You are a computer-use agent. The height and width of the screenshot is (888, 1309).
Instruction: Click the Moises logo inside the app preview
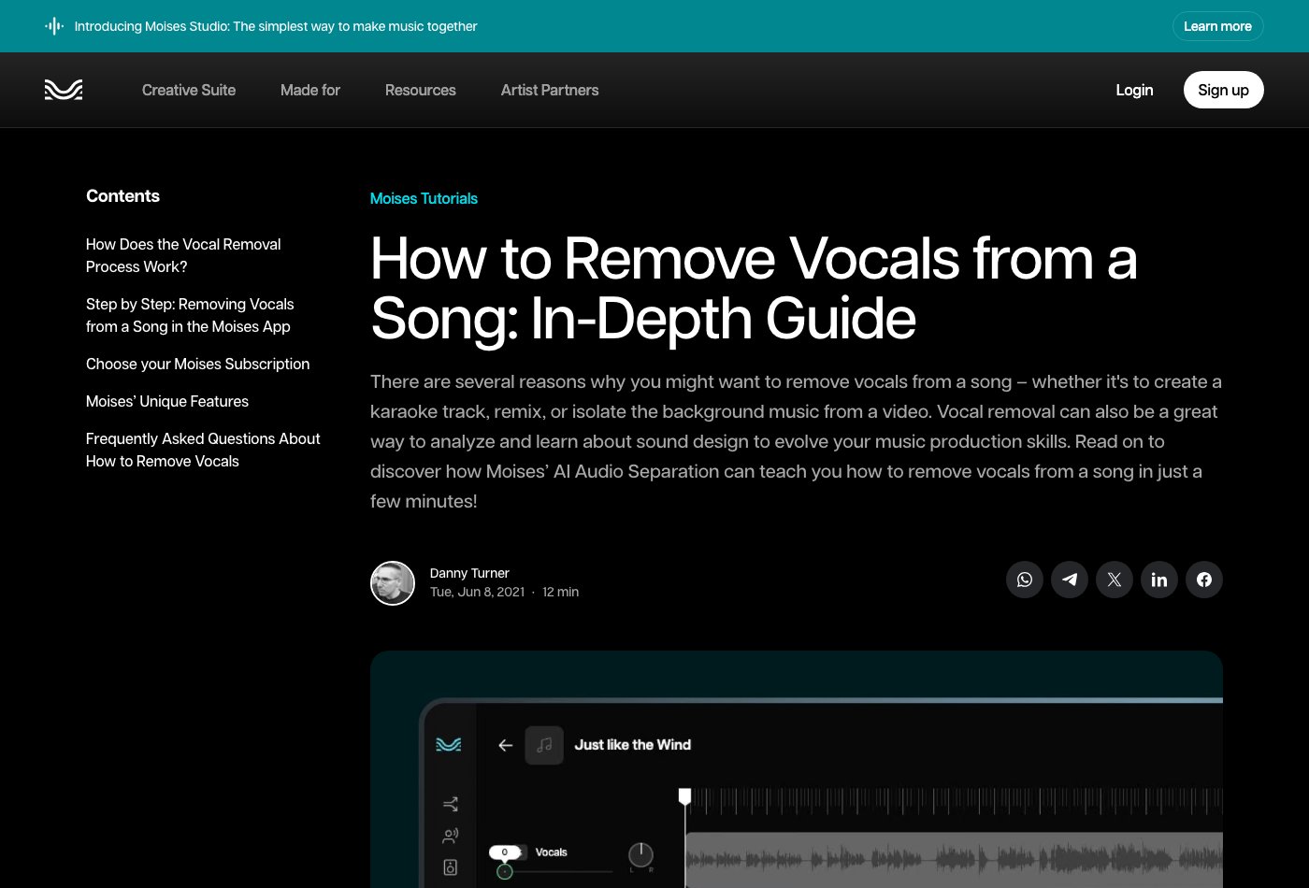point(449,745)
